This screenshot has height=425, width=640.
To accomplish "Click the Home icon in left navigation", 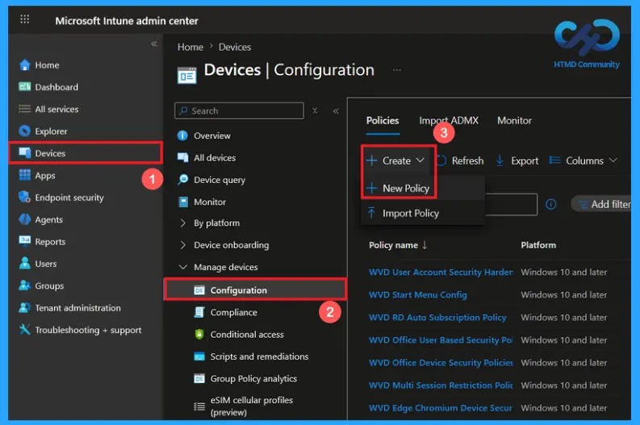I will pyautogui.click(x=25, y=65).
